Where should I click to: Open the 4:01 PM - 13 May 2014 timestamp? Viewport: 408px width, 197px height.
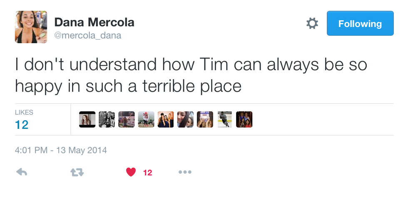pos(61,150)
